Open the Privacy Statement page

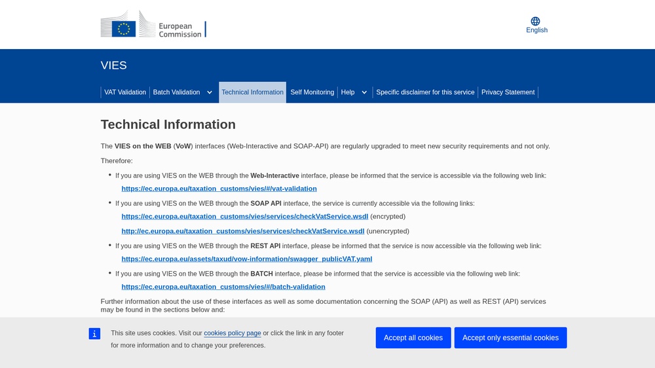click(508, 92)
